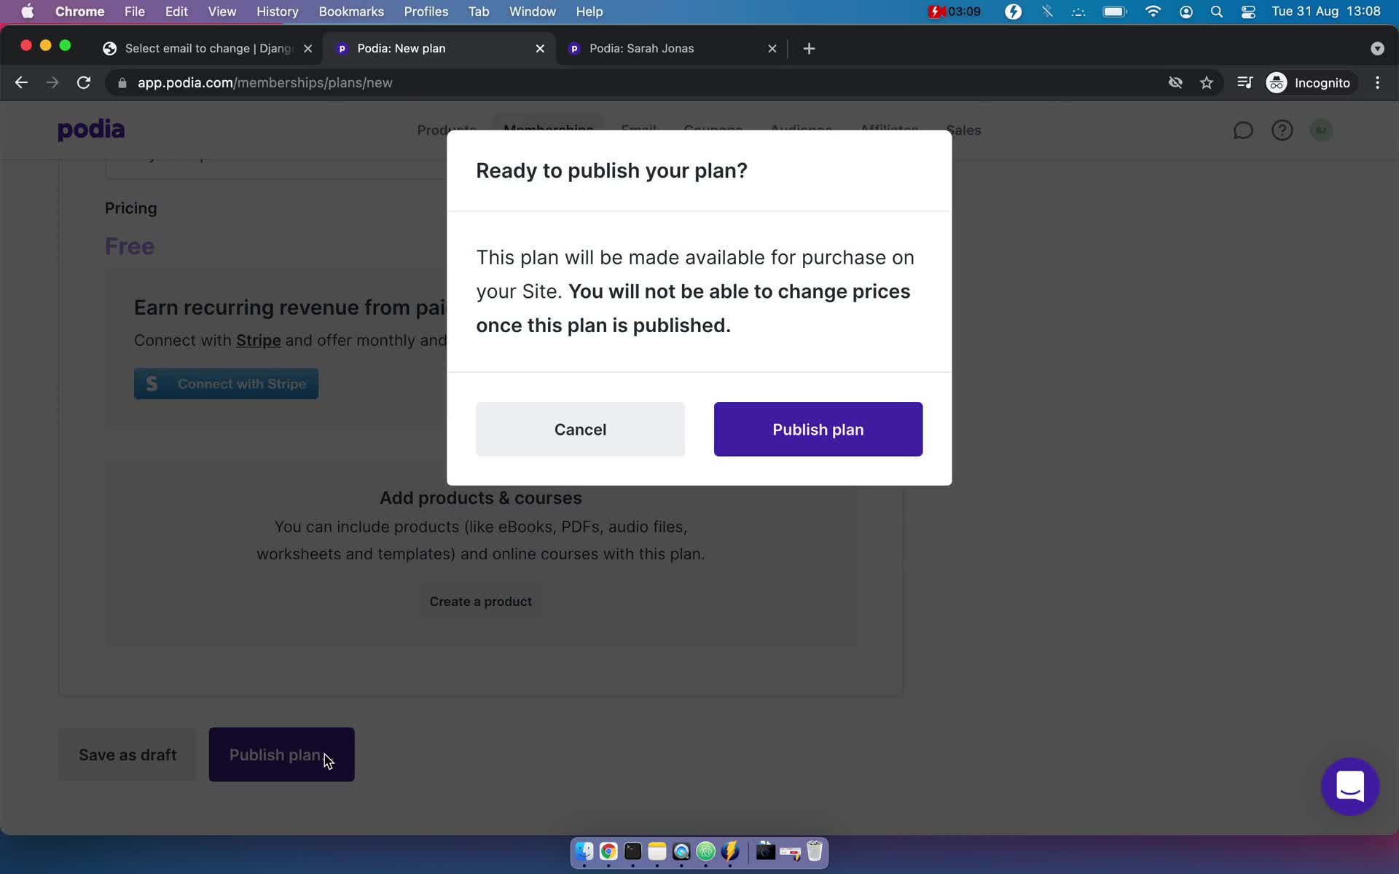This screenshot has height=874, width=1399.
Task: Click the download/extensions icon in toolbar
Action: (1246, 82)
